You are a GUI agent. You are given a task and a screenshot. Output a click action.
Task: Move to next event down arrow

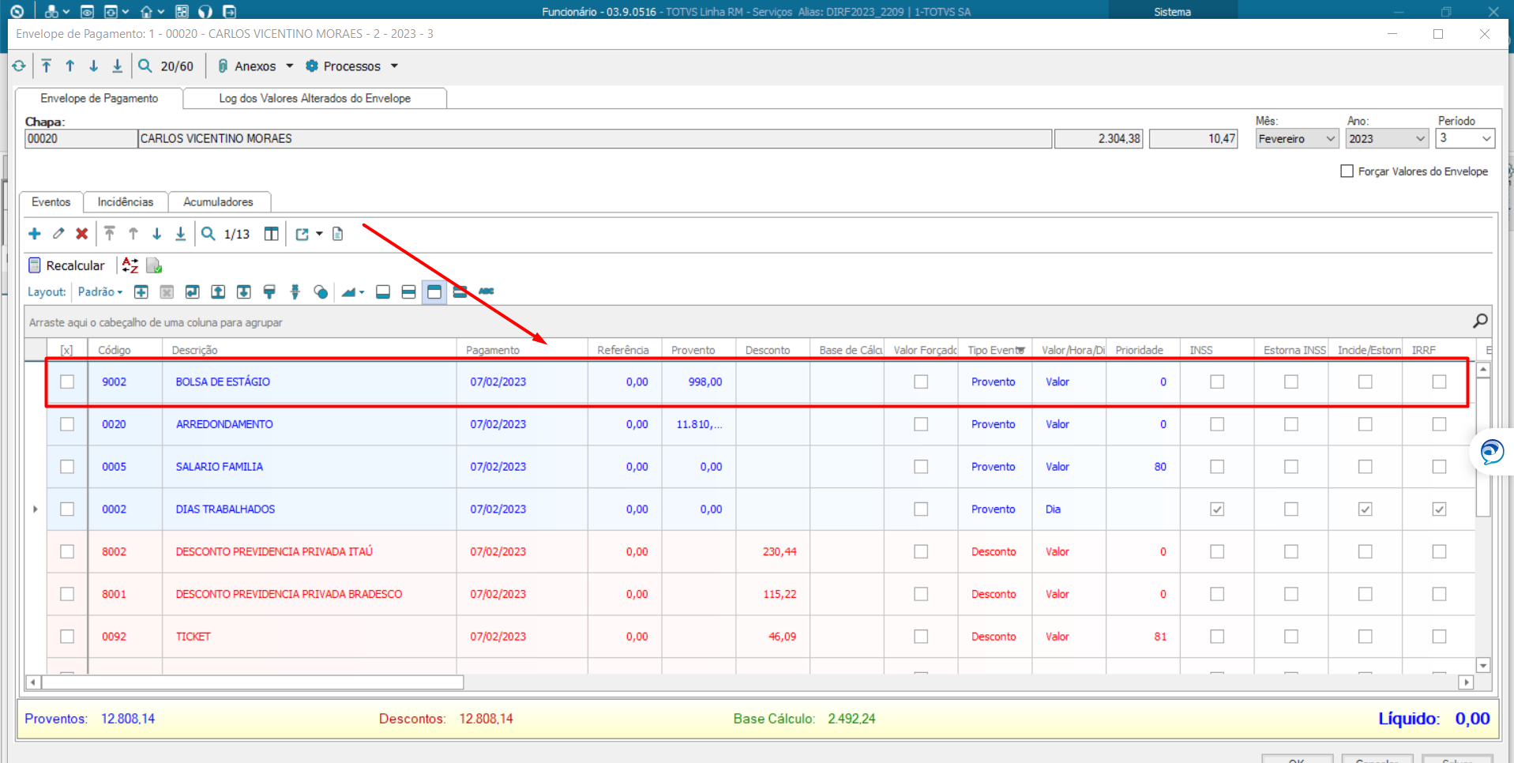click(156, 234)
